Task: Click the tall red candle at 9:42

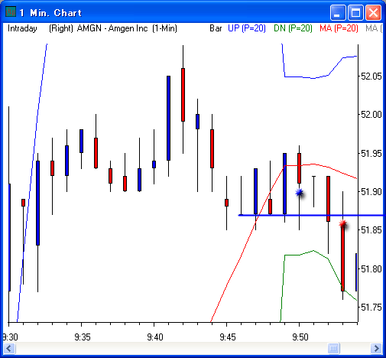Action: 183,95
